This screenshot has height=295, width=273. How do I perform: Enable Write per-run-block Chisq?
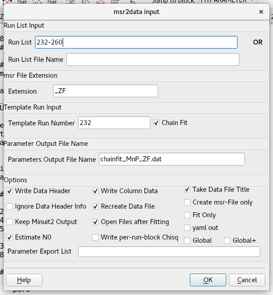click(96, 237)
